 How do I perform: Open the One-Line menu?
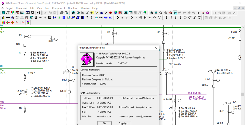point(73,8)
